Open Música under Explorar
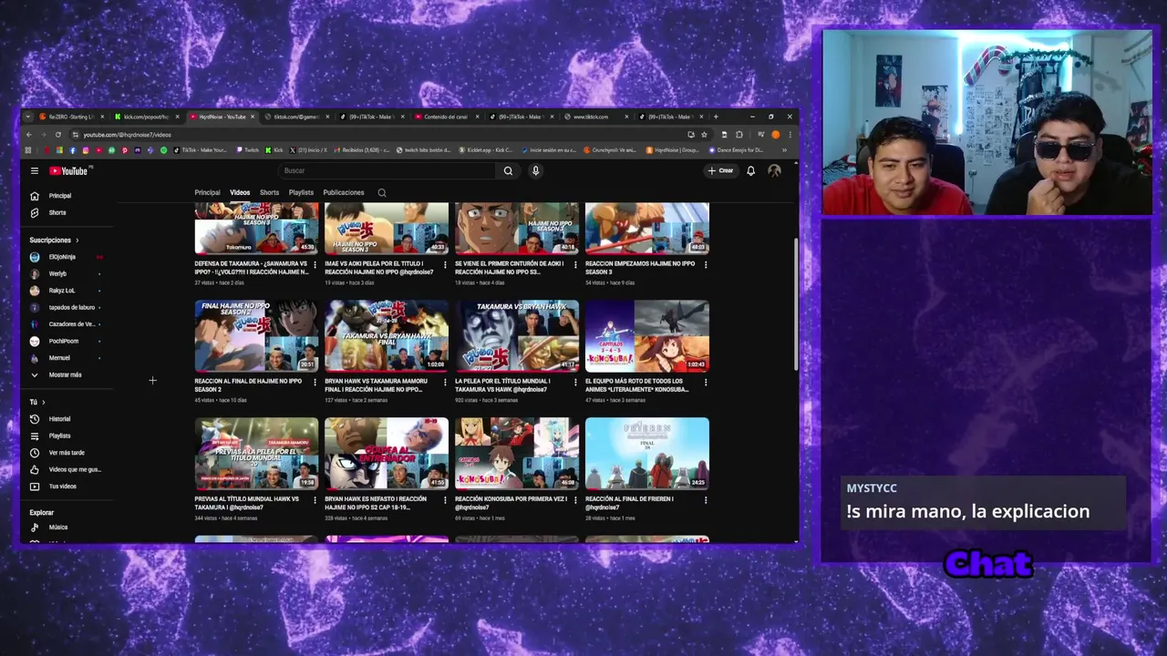The height and width of the screenshot is (656, 1167). (x=68, y=528)
